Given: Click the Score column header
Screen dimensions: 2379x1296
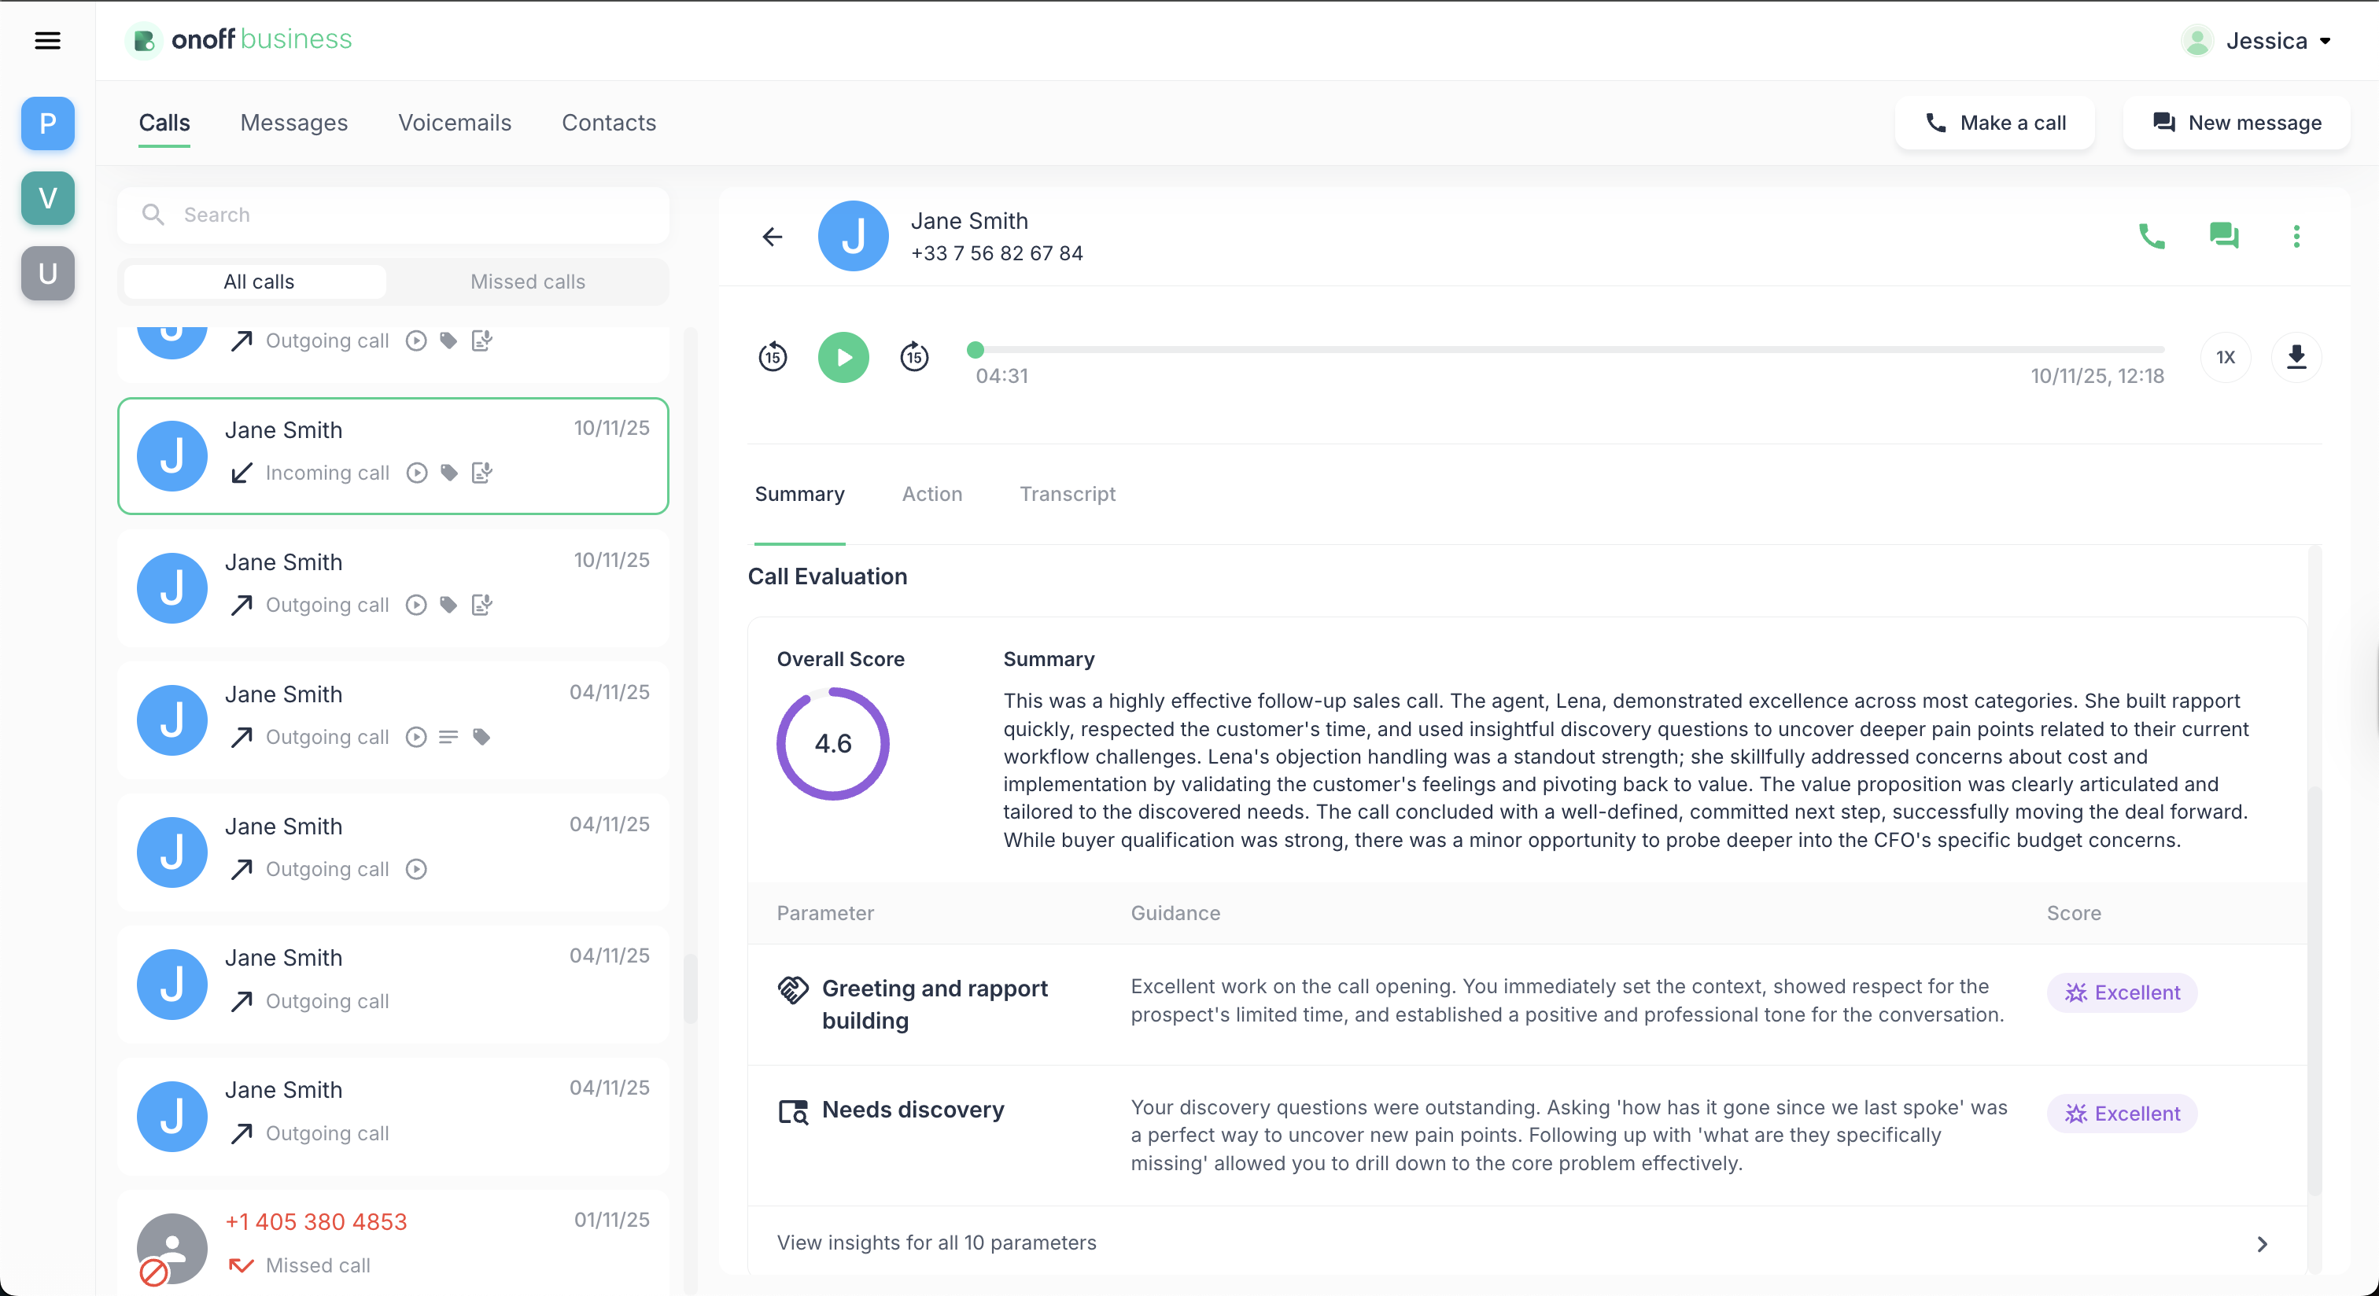Looking at the screenshot, I should coord(2073,913).
